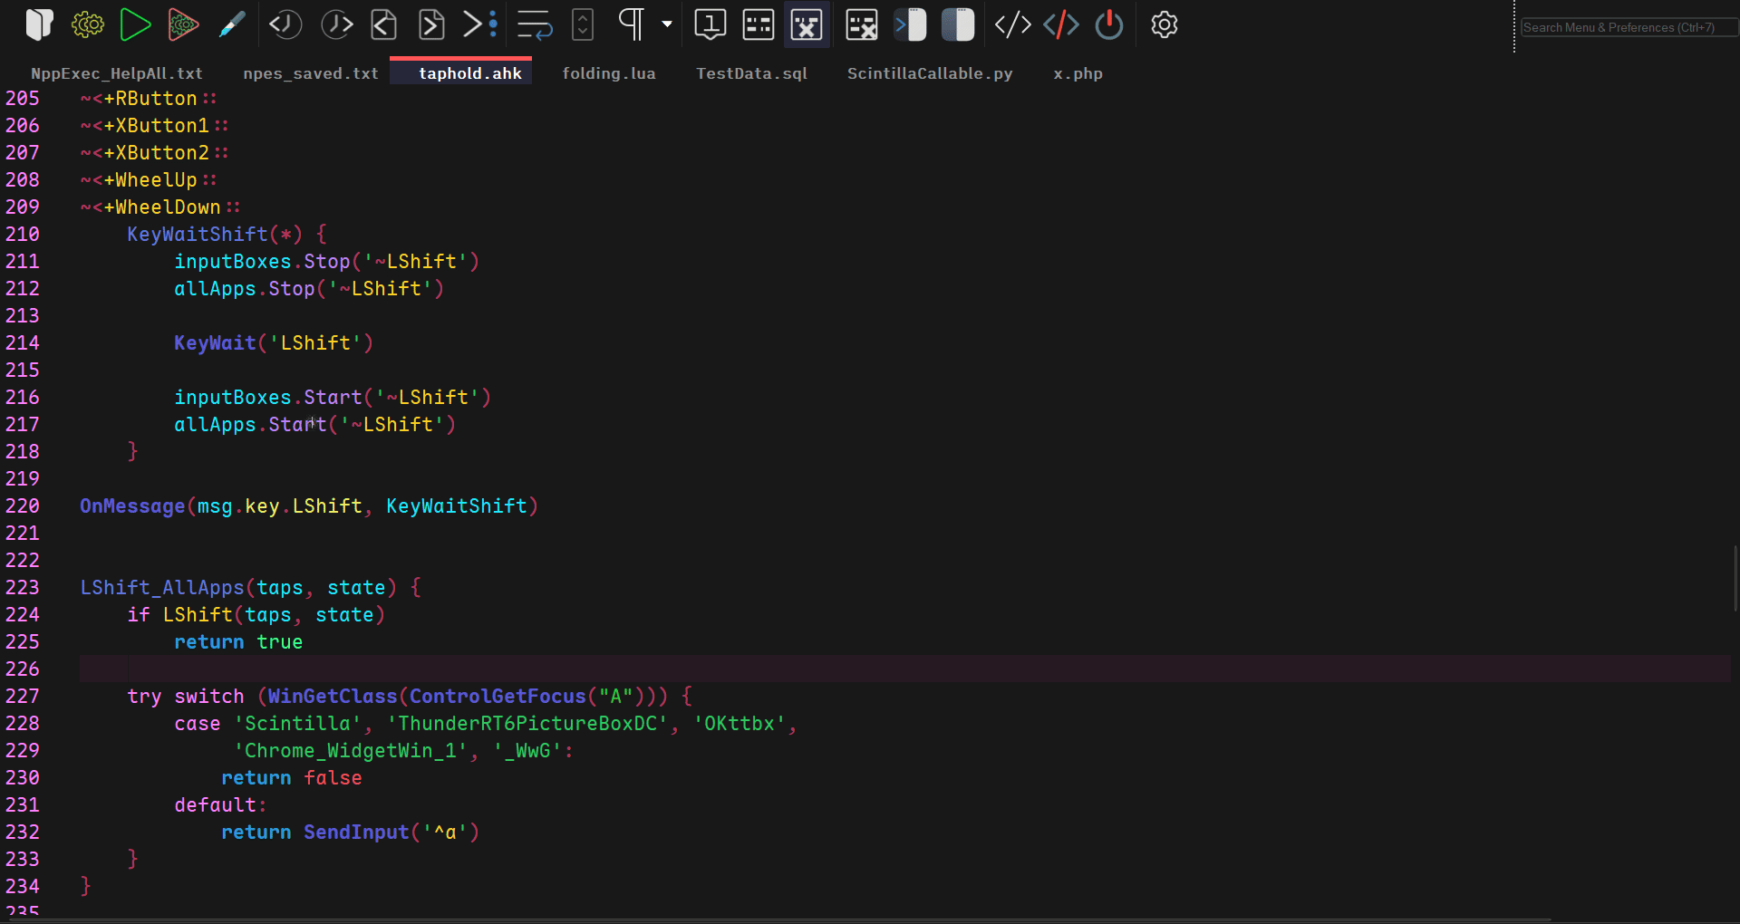
Task: Click ~<+RButton:: hotkey on line 205
Action: [x=149, y=99]
